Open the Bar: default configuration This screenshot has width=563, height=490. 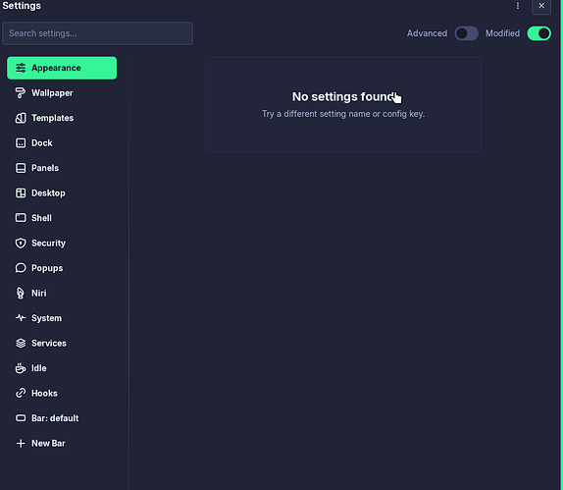(x=62, y=418)
